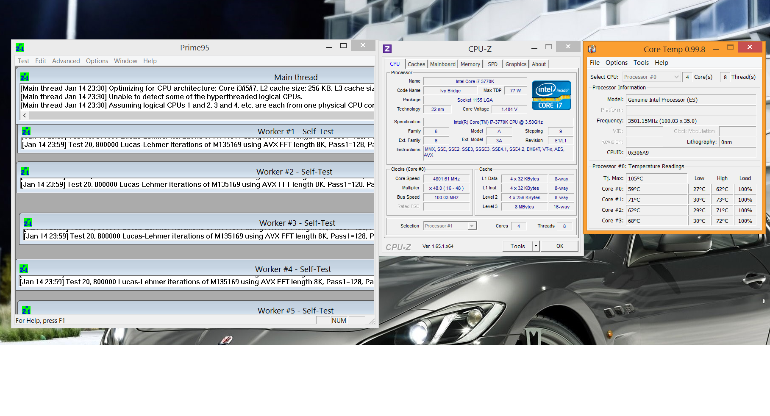This screenshot has height=416, width=770.
Task: Click the Core Speed value 4801.61 MHz
Action: (447, 179)
